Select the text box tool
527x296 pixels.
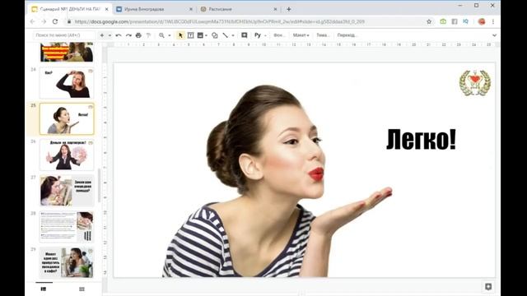point(190,35)
